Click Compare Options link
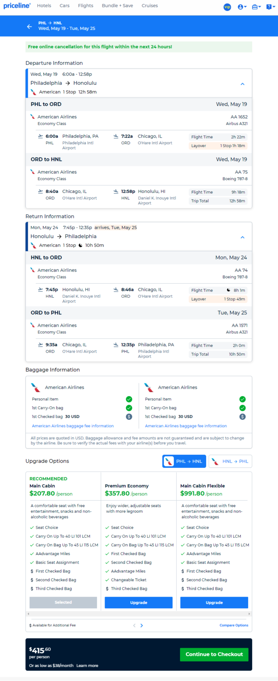This screenshot has height=681, width=278. 234,625
